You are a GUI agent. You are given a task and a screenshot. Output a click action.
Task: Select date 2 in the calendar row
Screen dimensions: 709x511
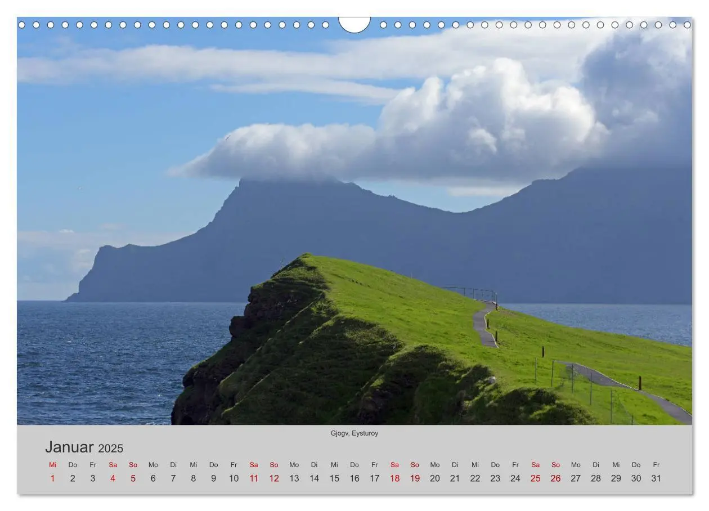coord(73,478)
